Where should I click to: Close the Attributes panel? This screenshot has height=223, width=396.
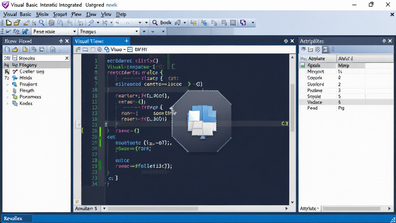390,41
